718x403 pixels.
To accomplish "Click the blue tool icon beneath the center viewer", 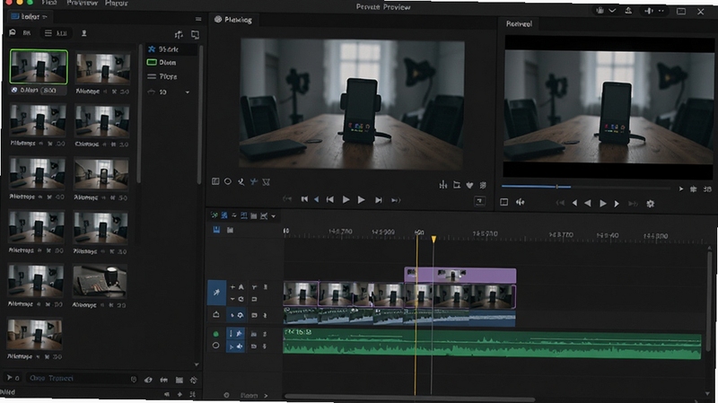I will (x=254, y=182).
